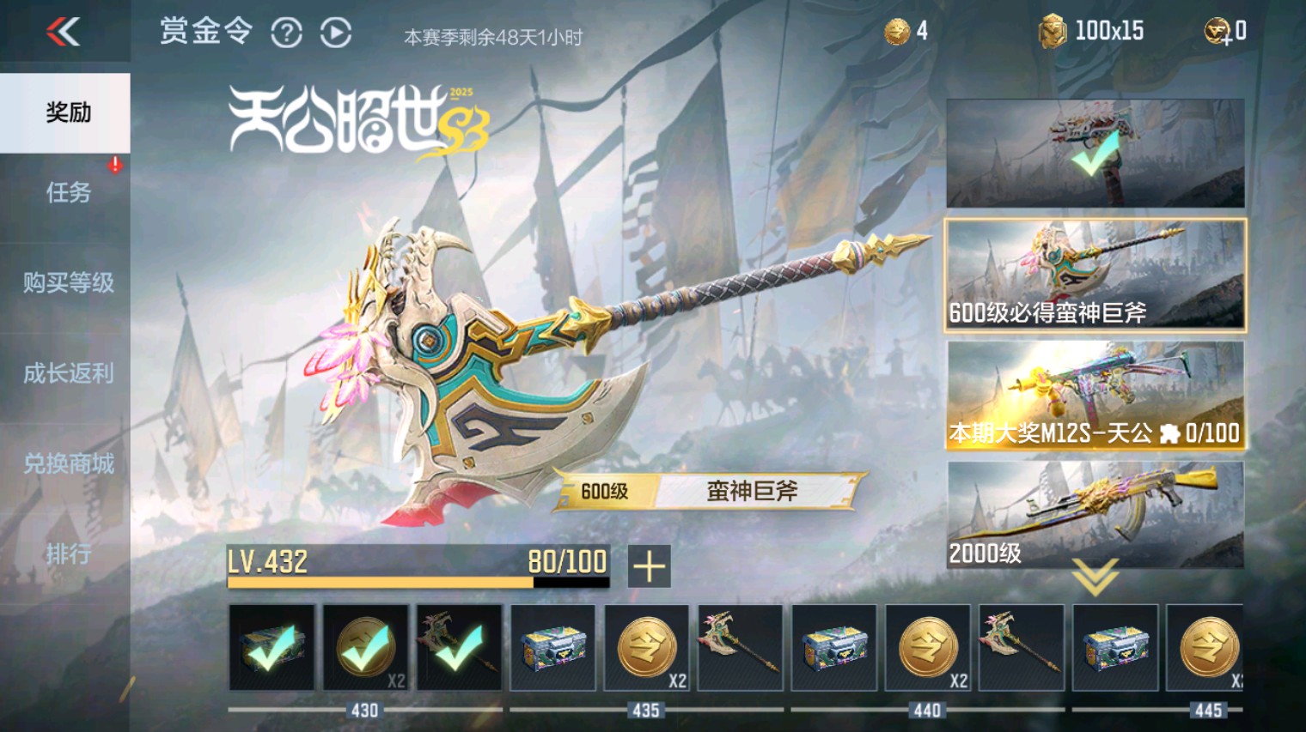Add currency via the coin plus icon
The height and width of the screenshot is (732, 1306).
click(1217, 32)
